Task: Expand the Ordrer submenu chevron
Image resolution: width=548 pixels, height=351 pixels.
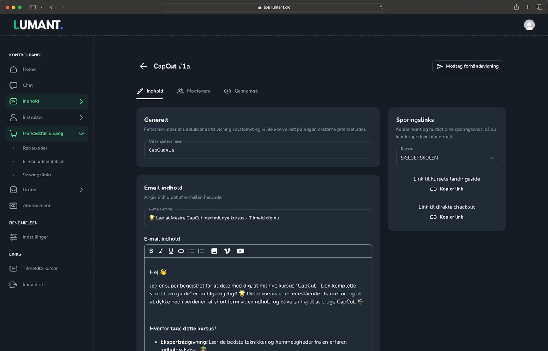Action: [81, 189]
